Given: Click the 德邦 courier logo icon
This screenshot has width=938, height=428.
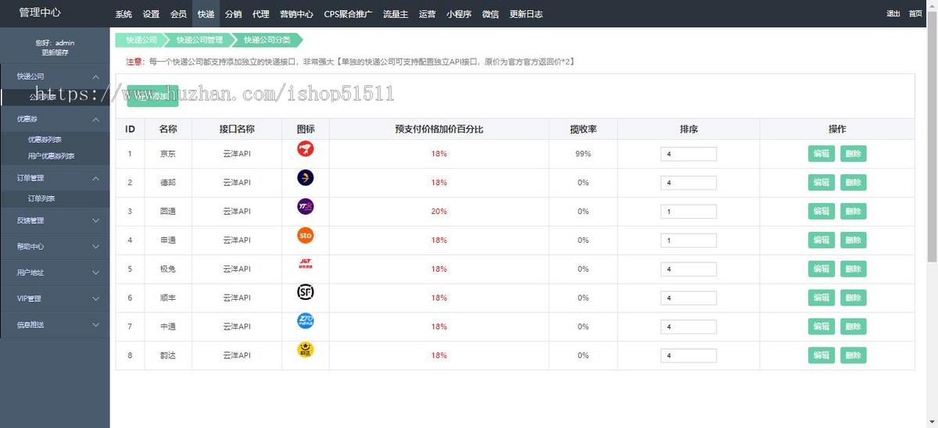Looking at the screenshot, I should pos(306,178).
